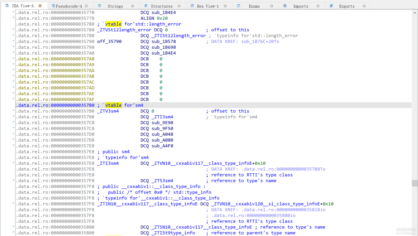This screenshot has width=418, height=236.
Task: Click the Hex View-1 tab icon
Action: [192, 6]
